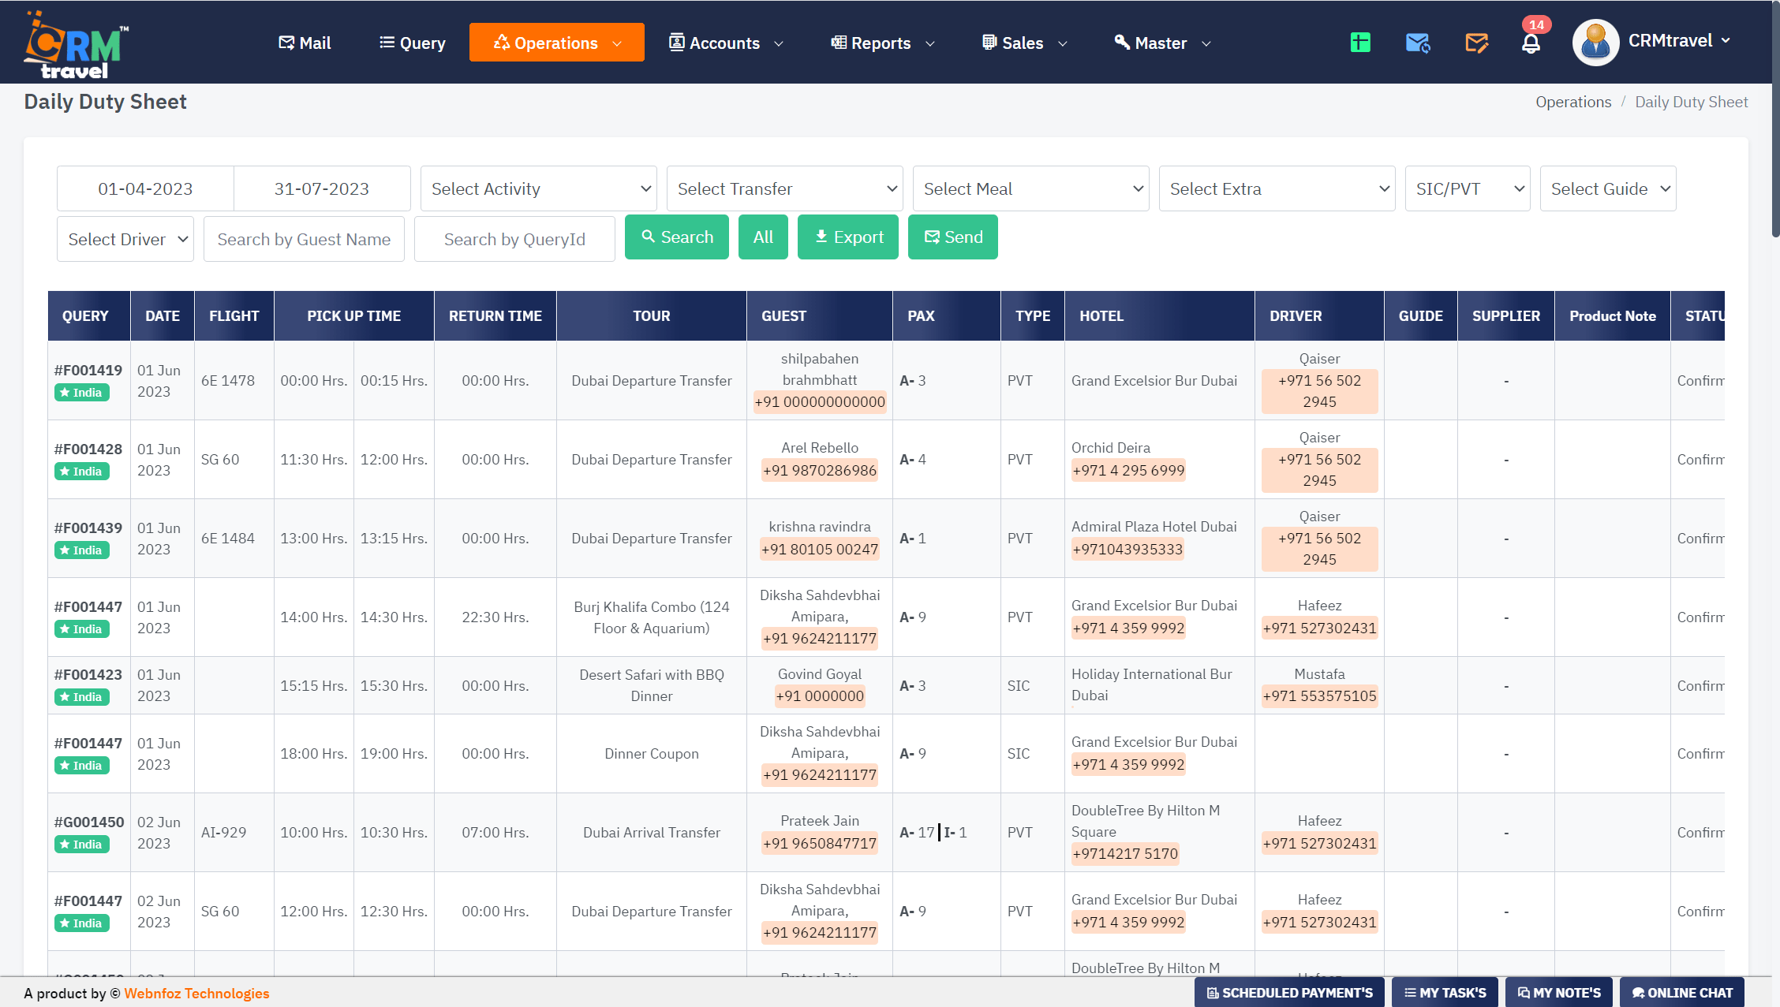Open the Select Meal dropdown
This screenshot has width=1780, height=1007.
point(1031,188)
